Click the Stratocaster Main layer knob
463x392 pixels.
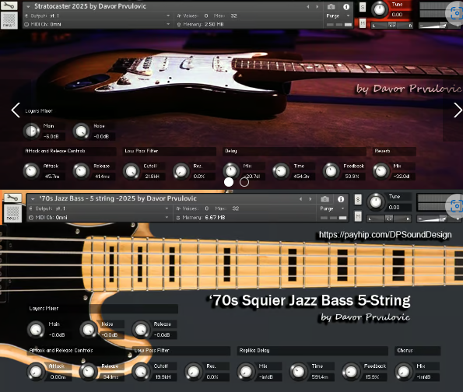click(31, 131)
